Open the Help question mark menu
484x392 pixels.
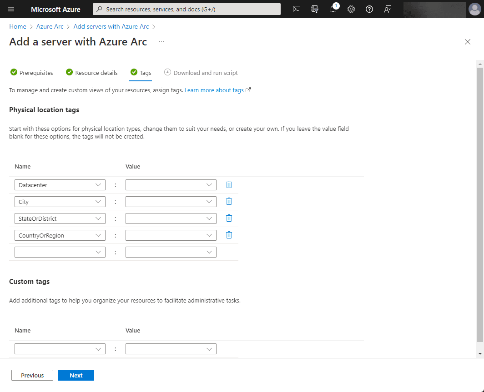(369, 9)
